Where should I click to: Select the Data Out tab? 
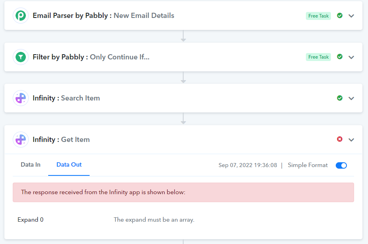pos(69,165)
